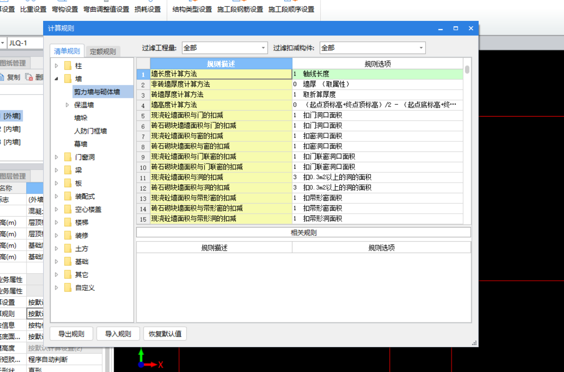Select rule row 砖石砌块墙面积与洞的扣减
Screen dimensions: 564x372
point(221,188)
